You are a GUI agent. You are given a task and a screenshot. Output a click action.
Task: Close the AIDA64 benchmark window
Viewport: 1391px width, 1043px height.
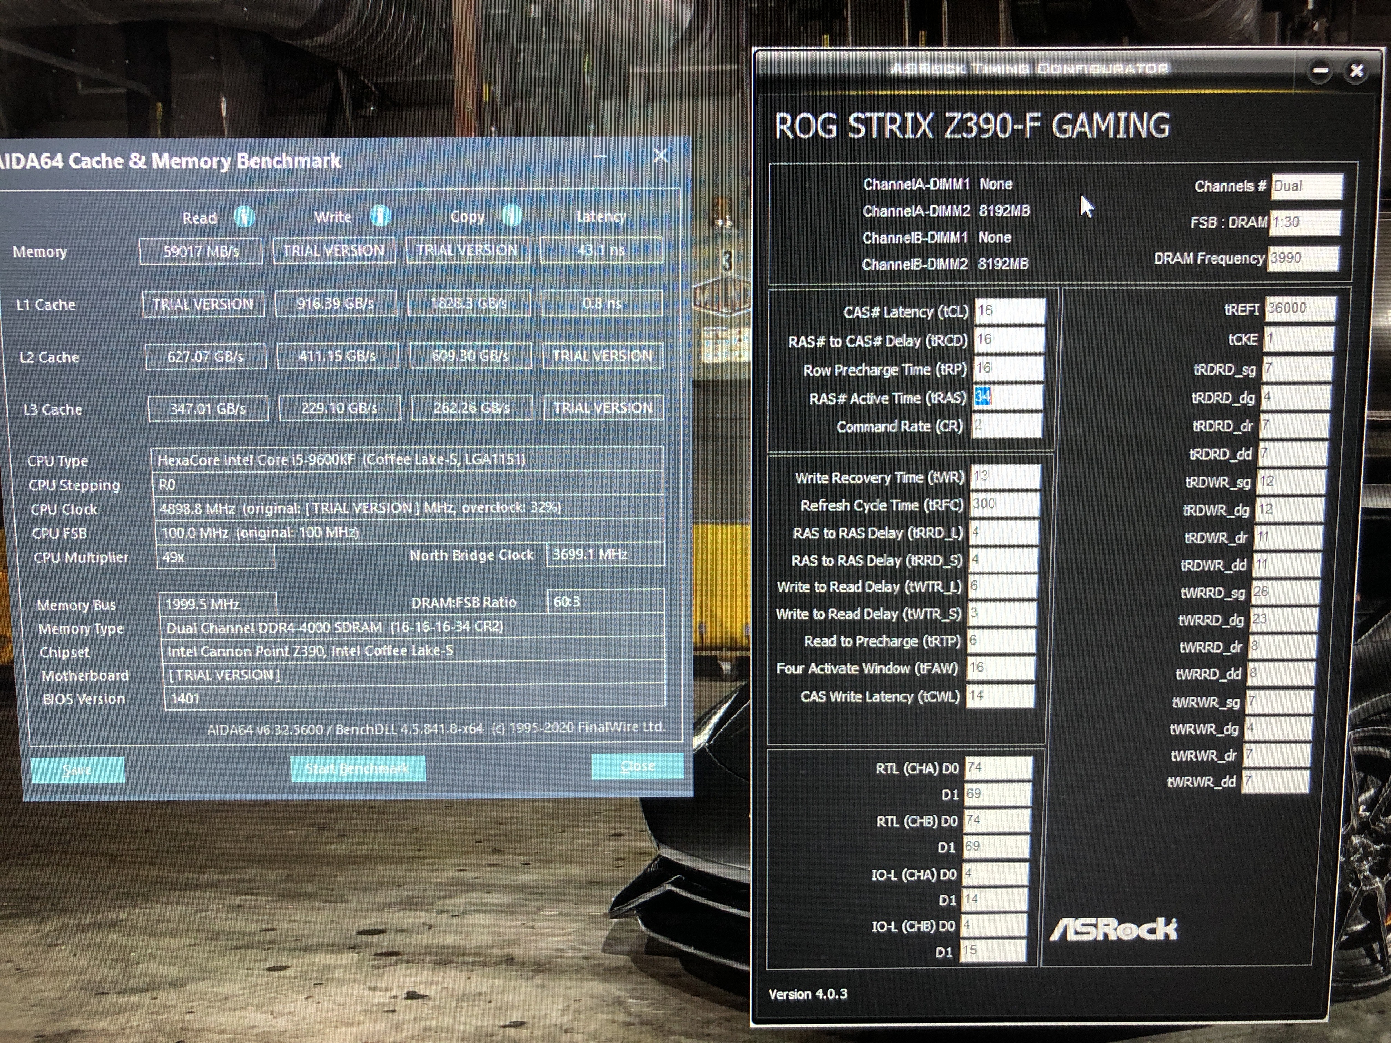[660, 155]
